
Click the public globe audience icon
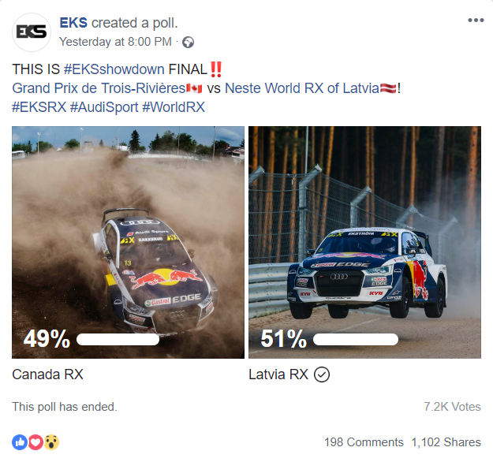coord(188,42)
